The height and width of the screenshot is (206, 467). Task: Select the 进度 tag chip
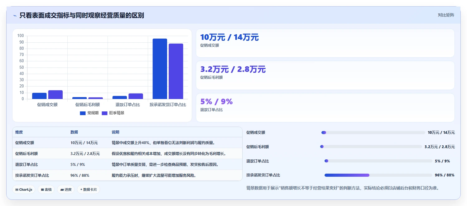coord(66,190)
